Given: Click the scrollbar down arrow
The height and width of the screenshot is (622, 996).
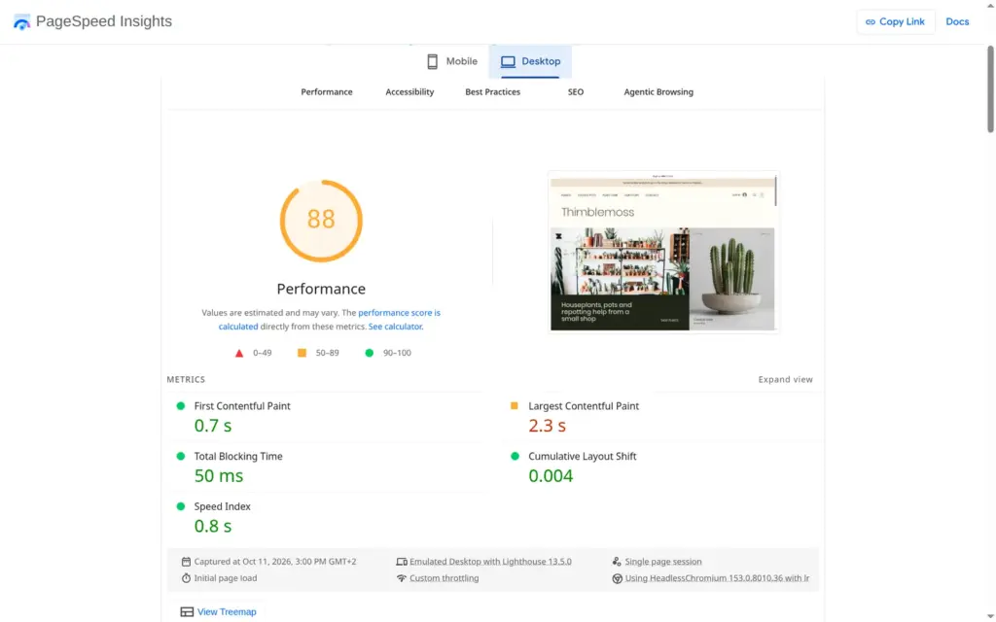Looking at the screenshot, I should (989, 617).
